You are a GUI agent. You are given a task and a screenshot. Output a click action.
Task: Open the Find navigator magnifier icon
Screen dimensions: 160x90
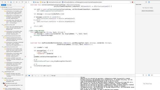click(x=8, y=2)
